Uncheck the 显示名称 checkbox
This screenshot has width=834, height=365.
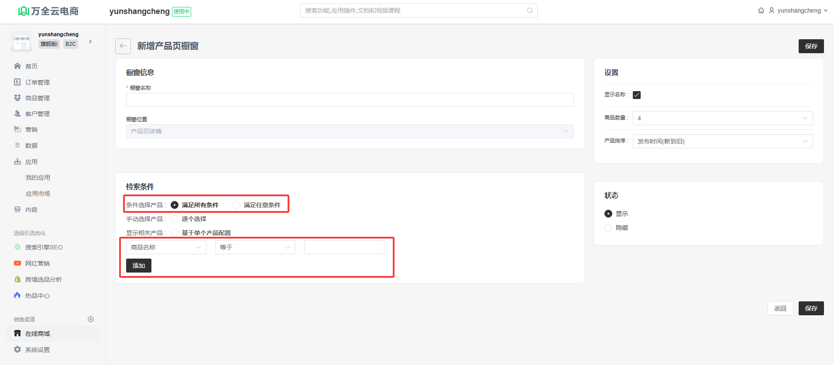[637, 95]
